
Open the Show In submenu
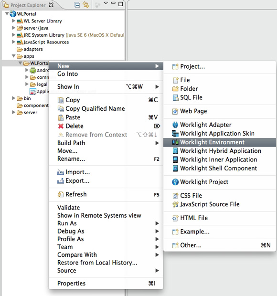point(106,86)
